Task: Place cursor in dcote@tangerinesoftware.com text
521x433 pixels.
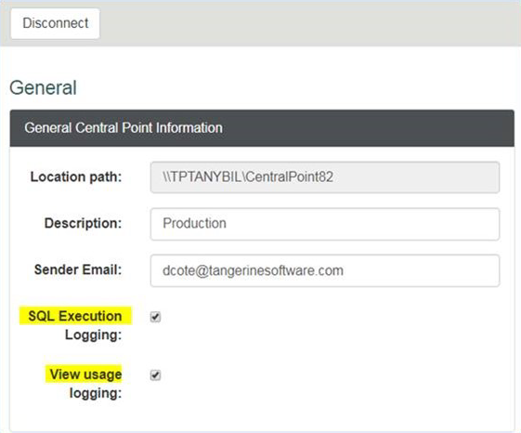Action: (253, 270)
